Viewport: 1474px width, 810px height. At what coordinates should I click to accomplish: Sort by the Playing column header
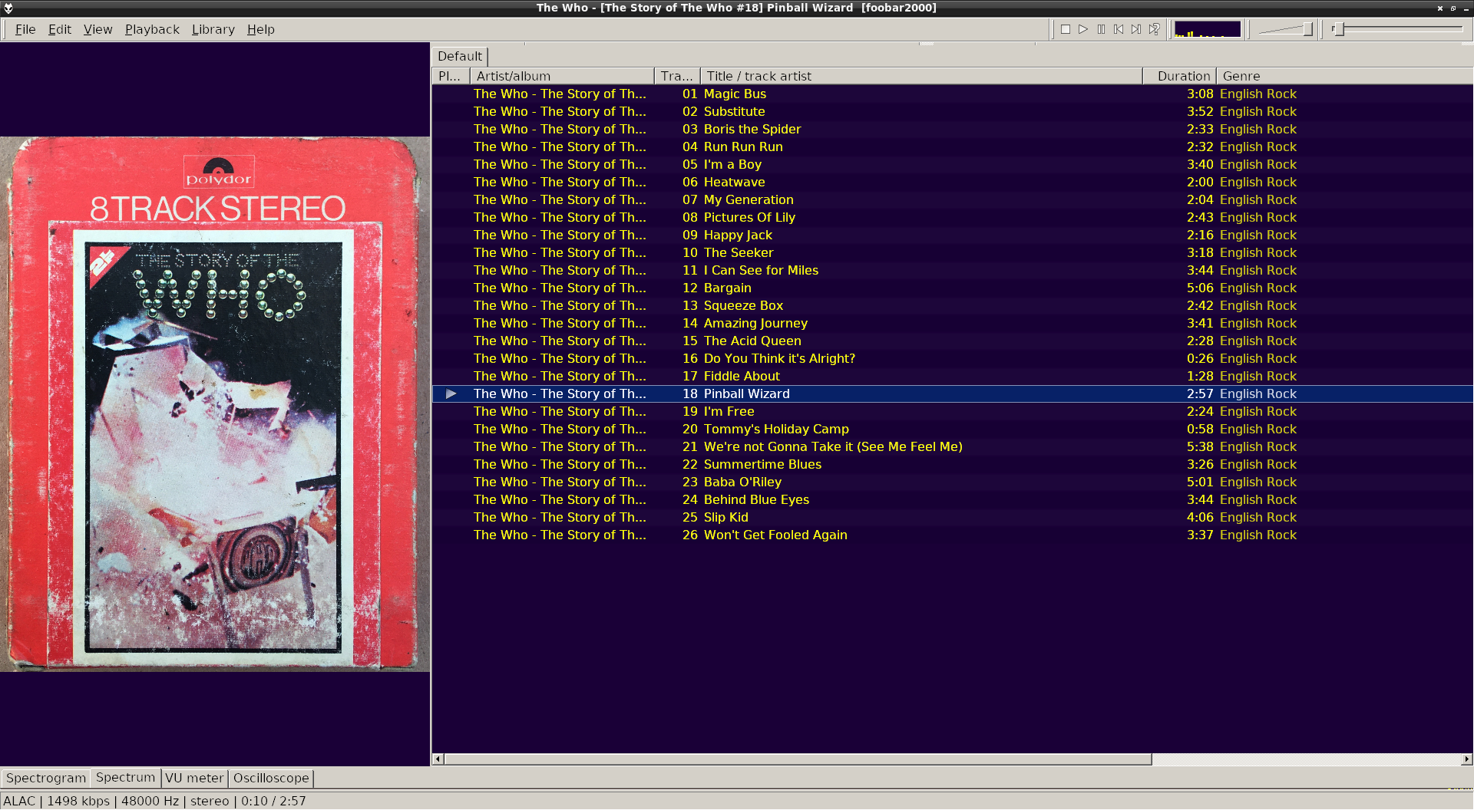(451, 76)
